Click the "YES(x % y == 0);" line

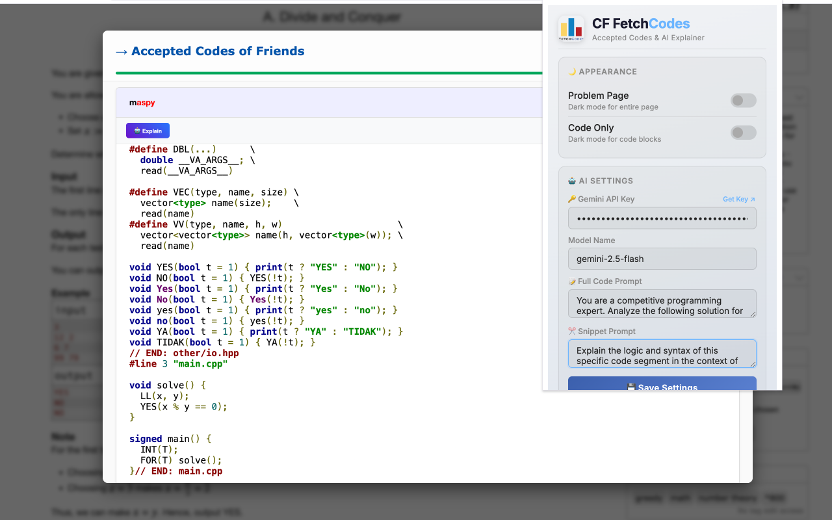pyautogui.click(x=184, y=407)
